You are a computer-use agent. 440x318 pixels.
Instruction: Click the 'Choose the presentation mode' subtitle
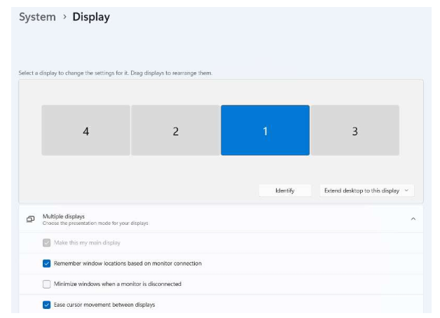click(95, 223)
